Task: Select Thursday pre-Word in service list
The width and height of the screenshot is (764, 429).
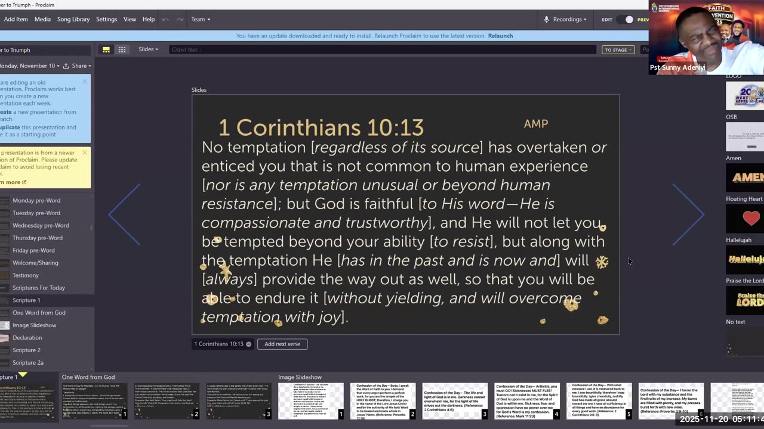Action: coord(38,238)
